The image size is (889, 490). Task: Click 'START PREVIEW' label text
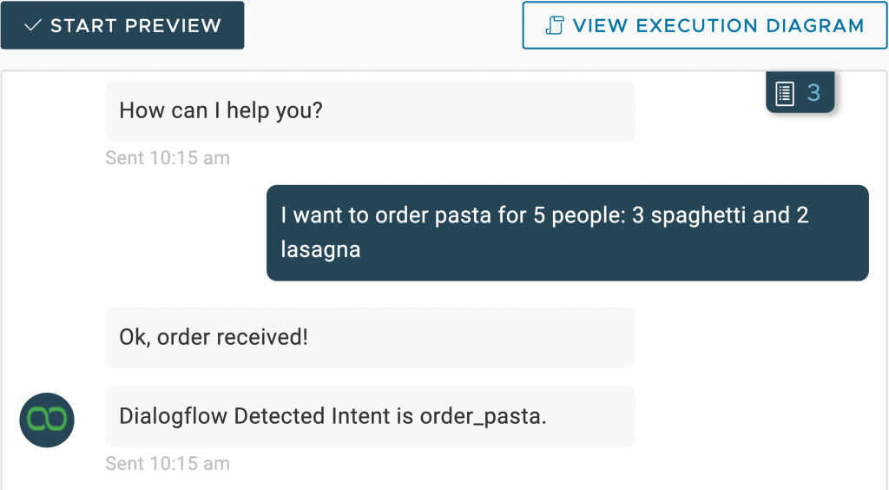pos(136,25)
